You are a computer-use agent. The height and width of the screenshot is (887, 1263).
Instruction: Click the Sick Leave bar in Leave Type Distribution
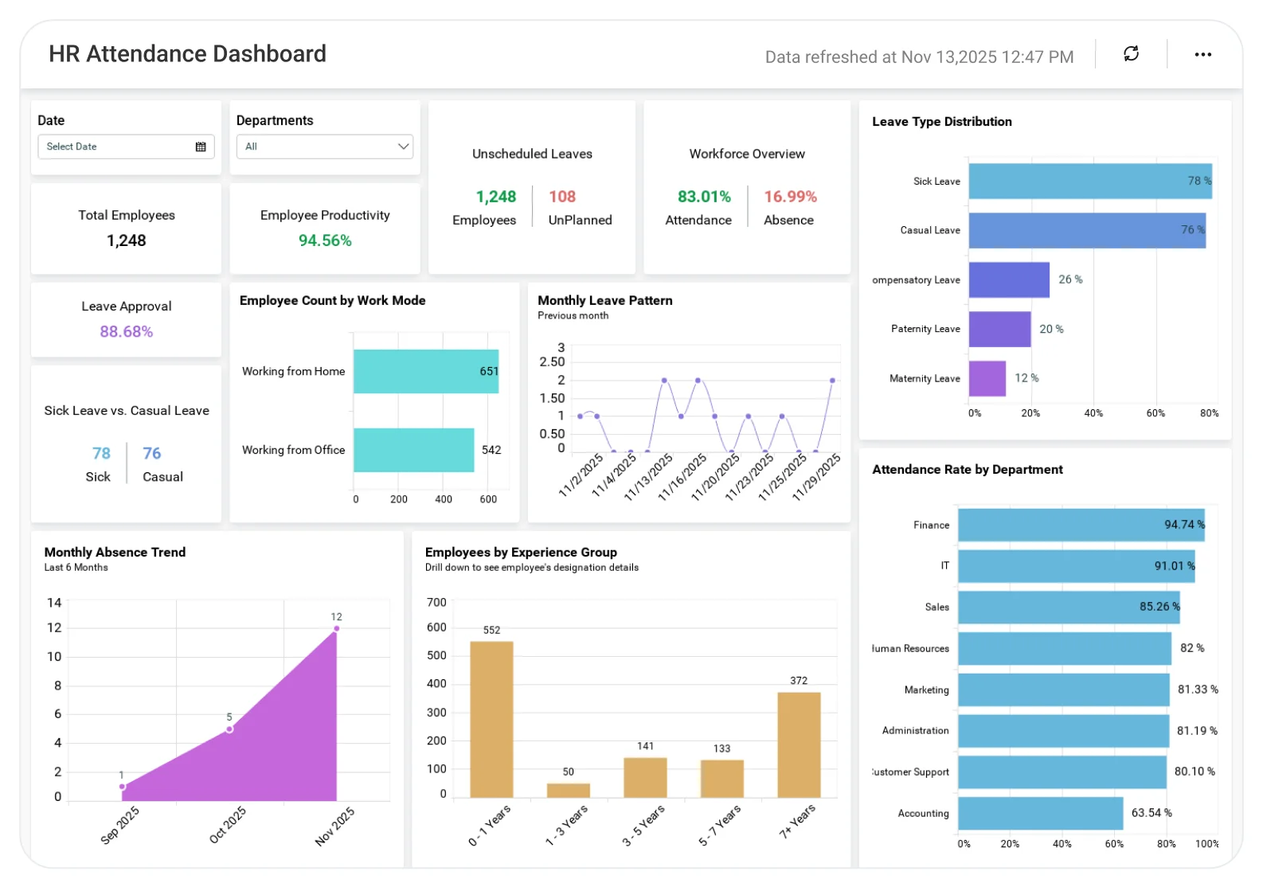coord(1090,181)
